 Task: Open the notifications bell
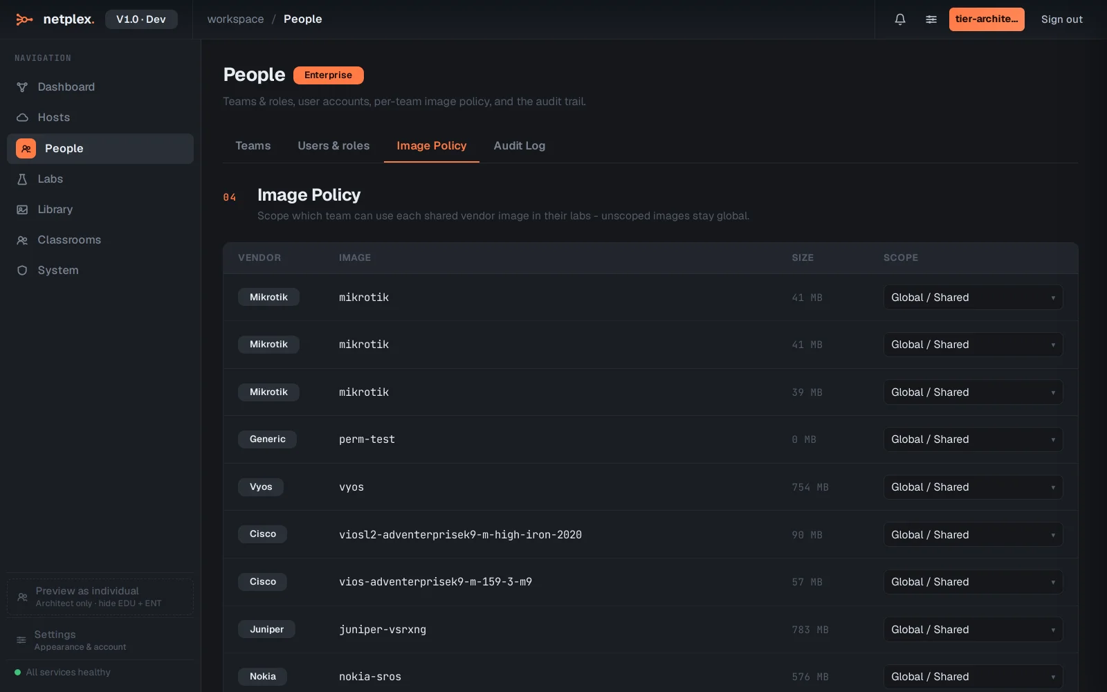[900, 19]
